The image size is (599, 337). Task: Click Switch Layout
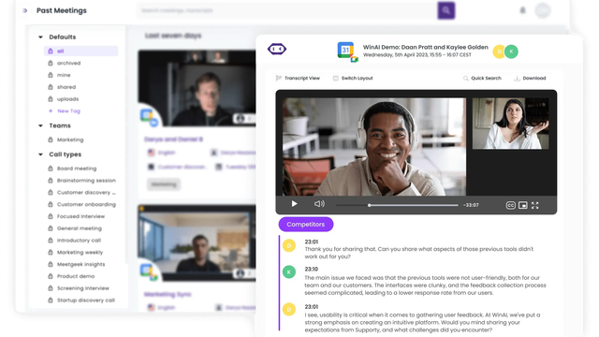click(x=353, y=78)
